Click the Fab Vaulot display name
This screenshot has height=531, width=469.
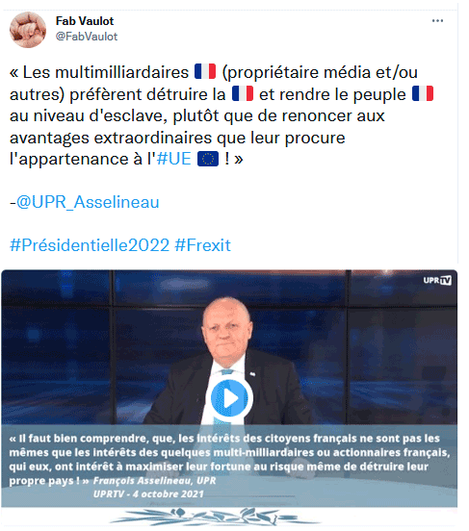tap(85, 21)
